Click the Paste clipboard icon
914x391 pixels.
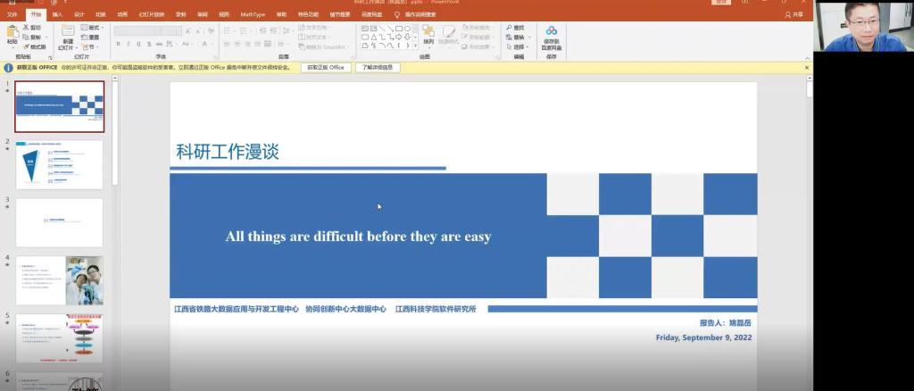[12, 34]
